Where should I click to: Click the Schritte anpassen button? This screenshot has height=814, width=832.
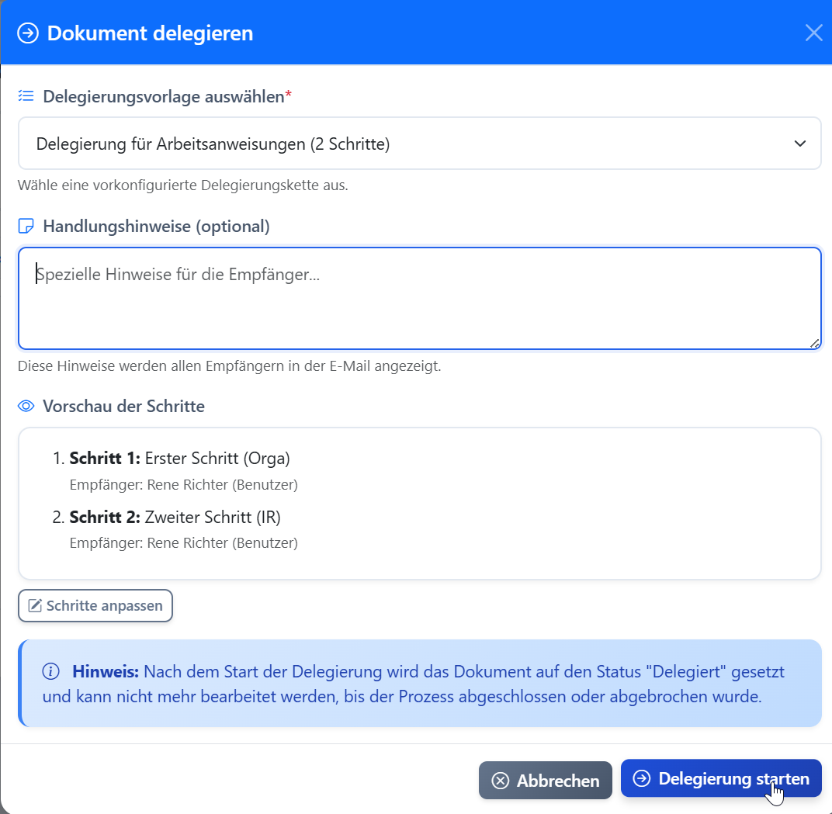(95, 605)
